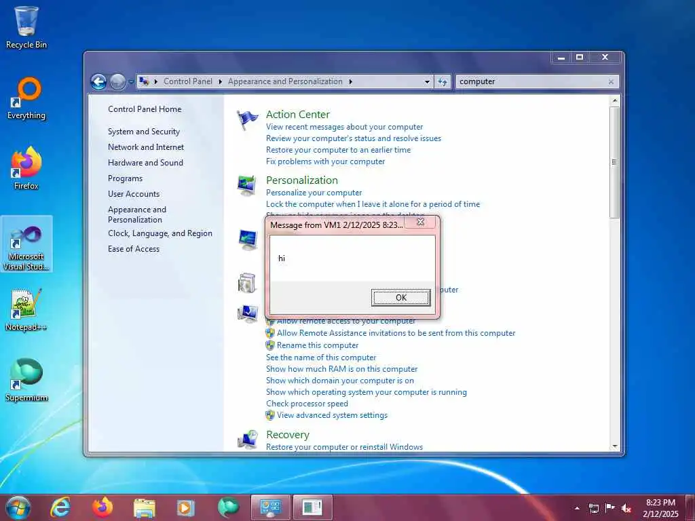Click Appearance and Personalization breadcrumb
Image resolution: width=695 pixels, height=521 pixels.
pos(285,81)
